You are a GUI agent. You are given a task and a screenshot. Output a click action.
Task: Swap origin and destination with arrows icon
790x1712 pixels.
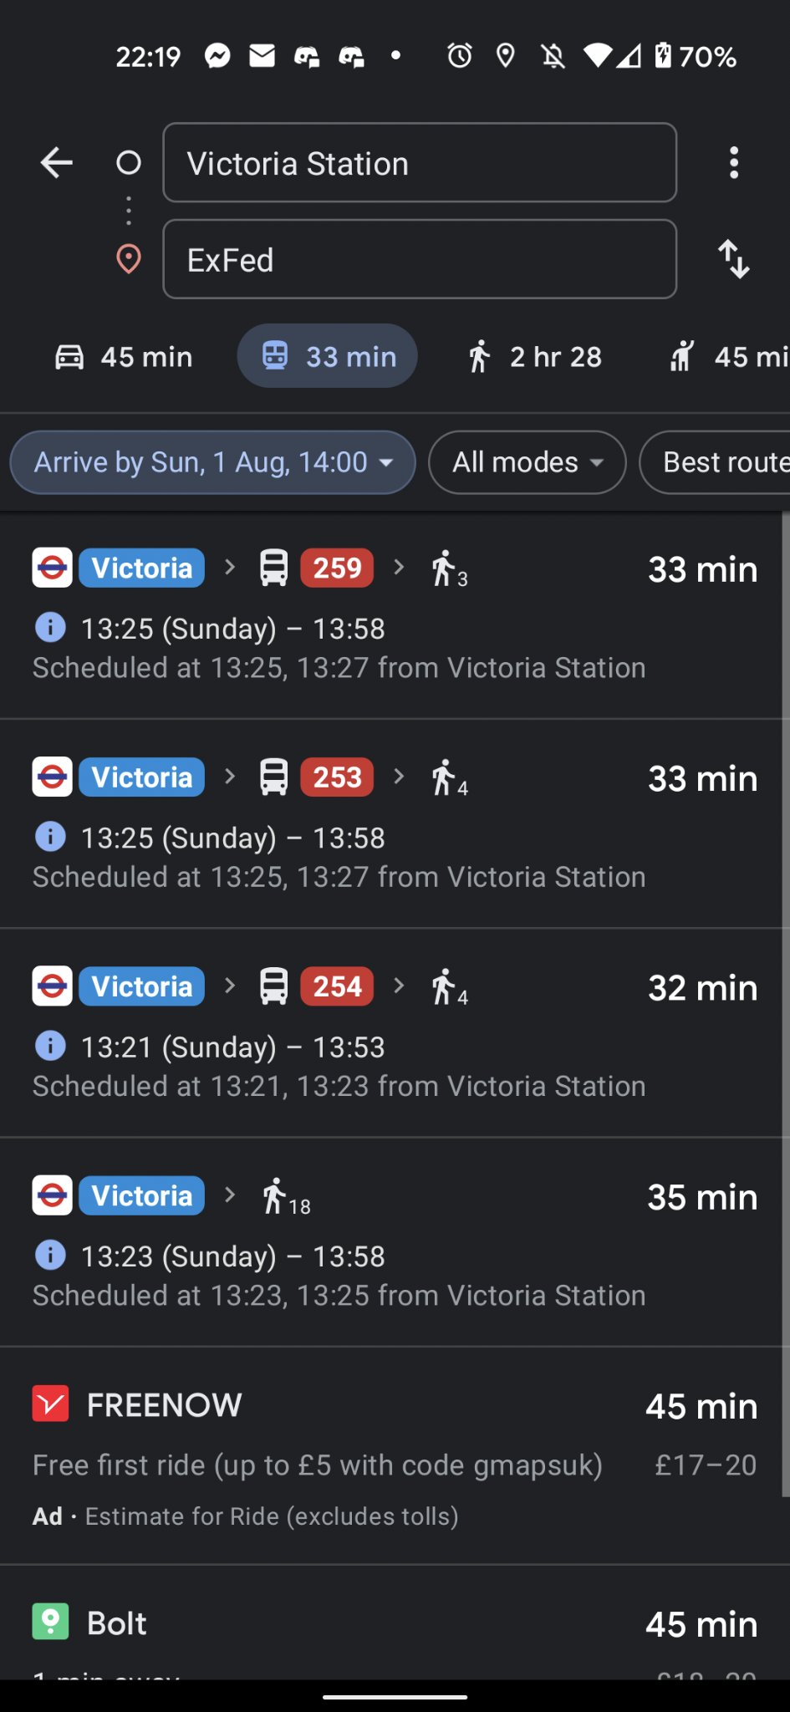click(x=734, y=259)
